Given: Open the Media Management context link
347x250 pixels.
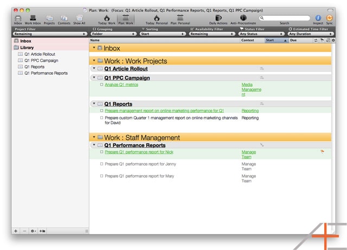Looking at the screenshot, I should (x=252, y=89).
